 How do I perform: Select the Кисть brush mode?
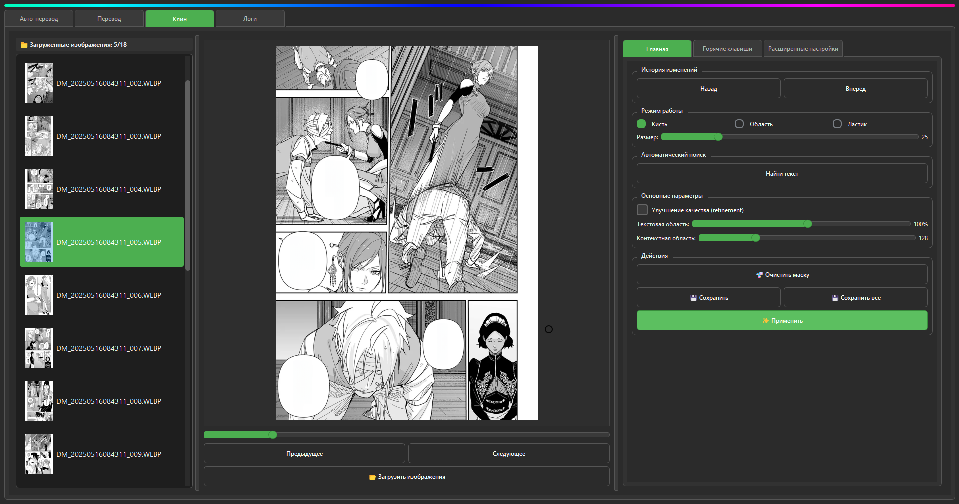(641, 124)
